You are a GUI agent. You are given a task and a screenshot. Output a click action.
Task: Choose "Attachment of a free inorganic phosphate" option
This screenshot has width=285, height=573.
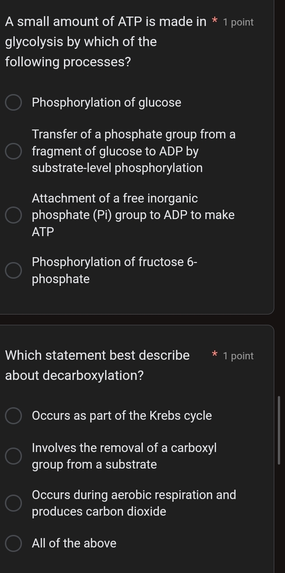tap(13, 215)
